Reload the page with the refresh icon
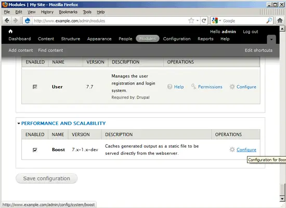This screenshot has width=286, height=208. 204,20
